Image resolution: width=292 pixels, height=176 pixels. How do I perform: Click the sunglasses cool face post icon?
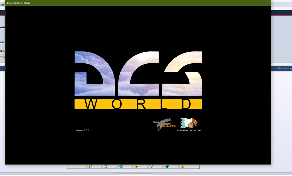point(106,166)
